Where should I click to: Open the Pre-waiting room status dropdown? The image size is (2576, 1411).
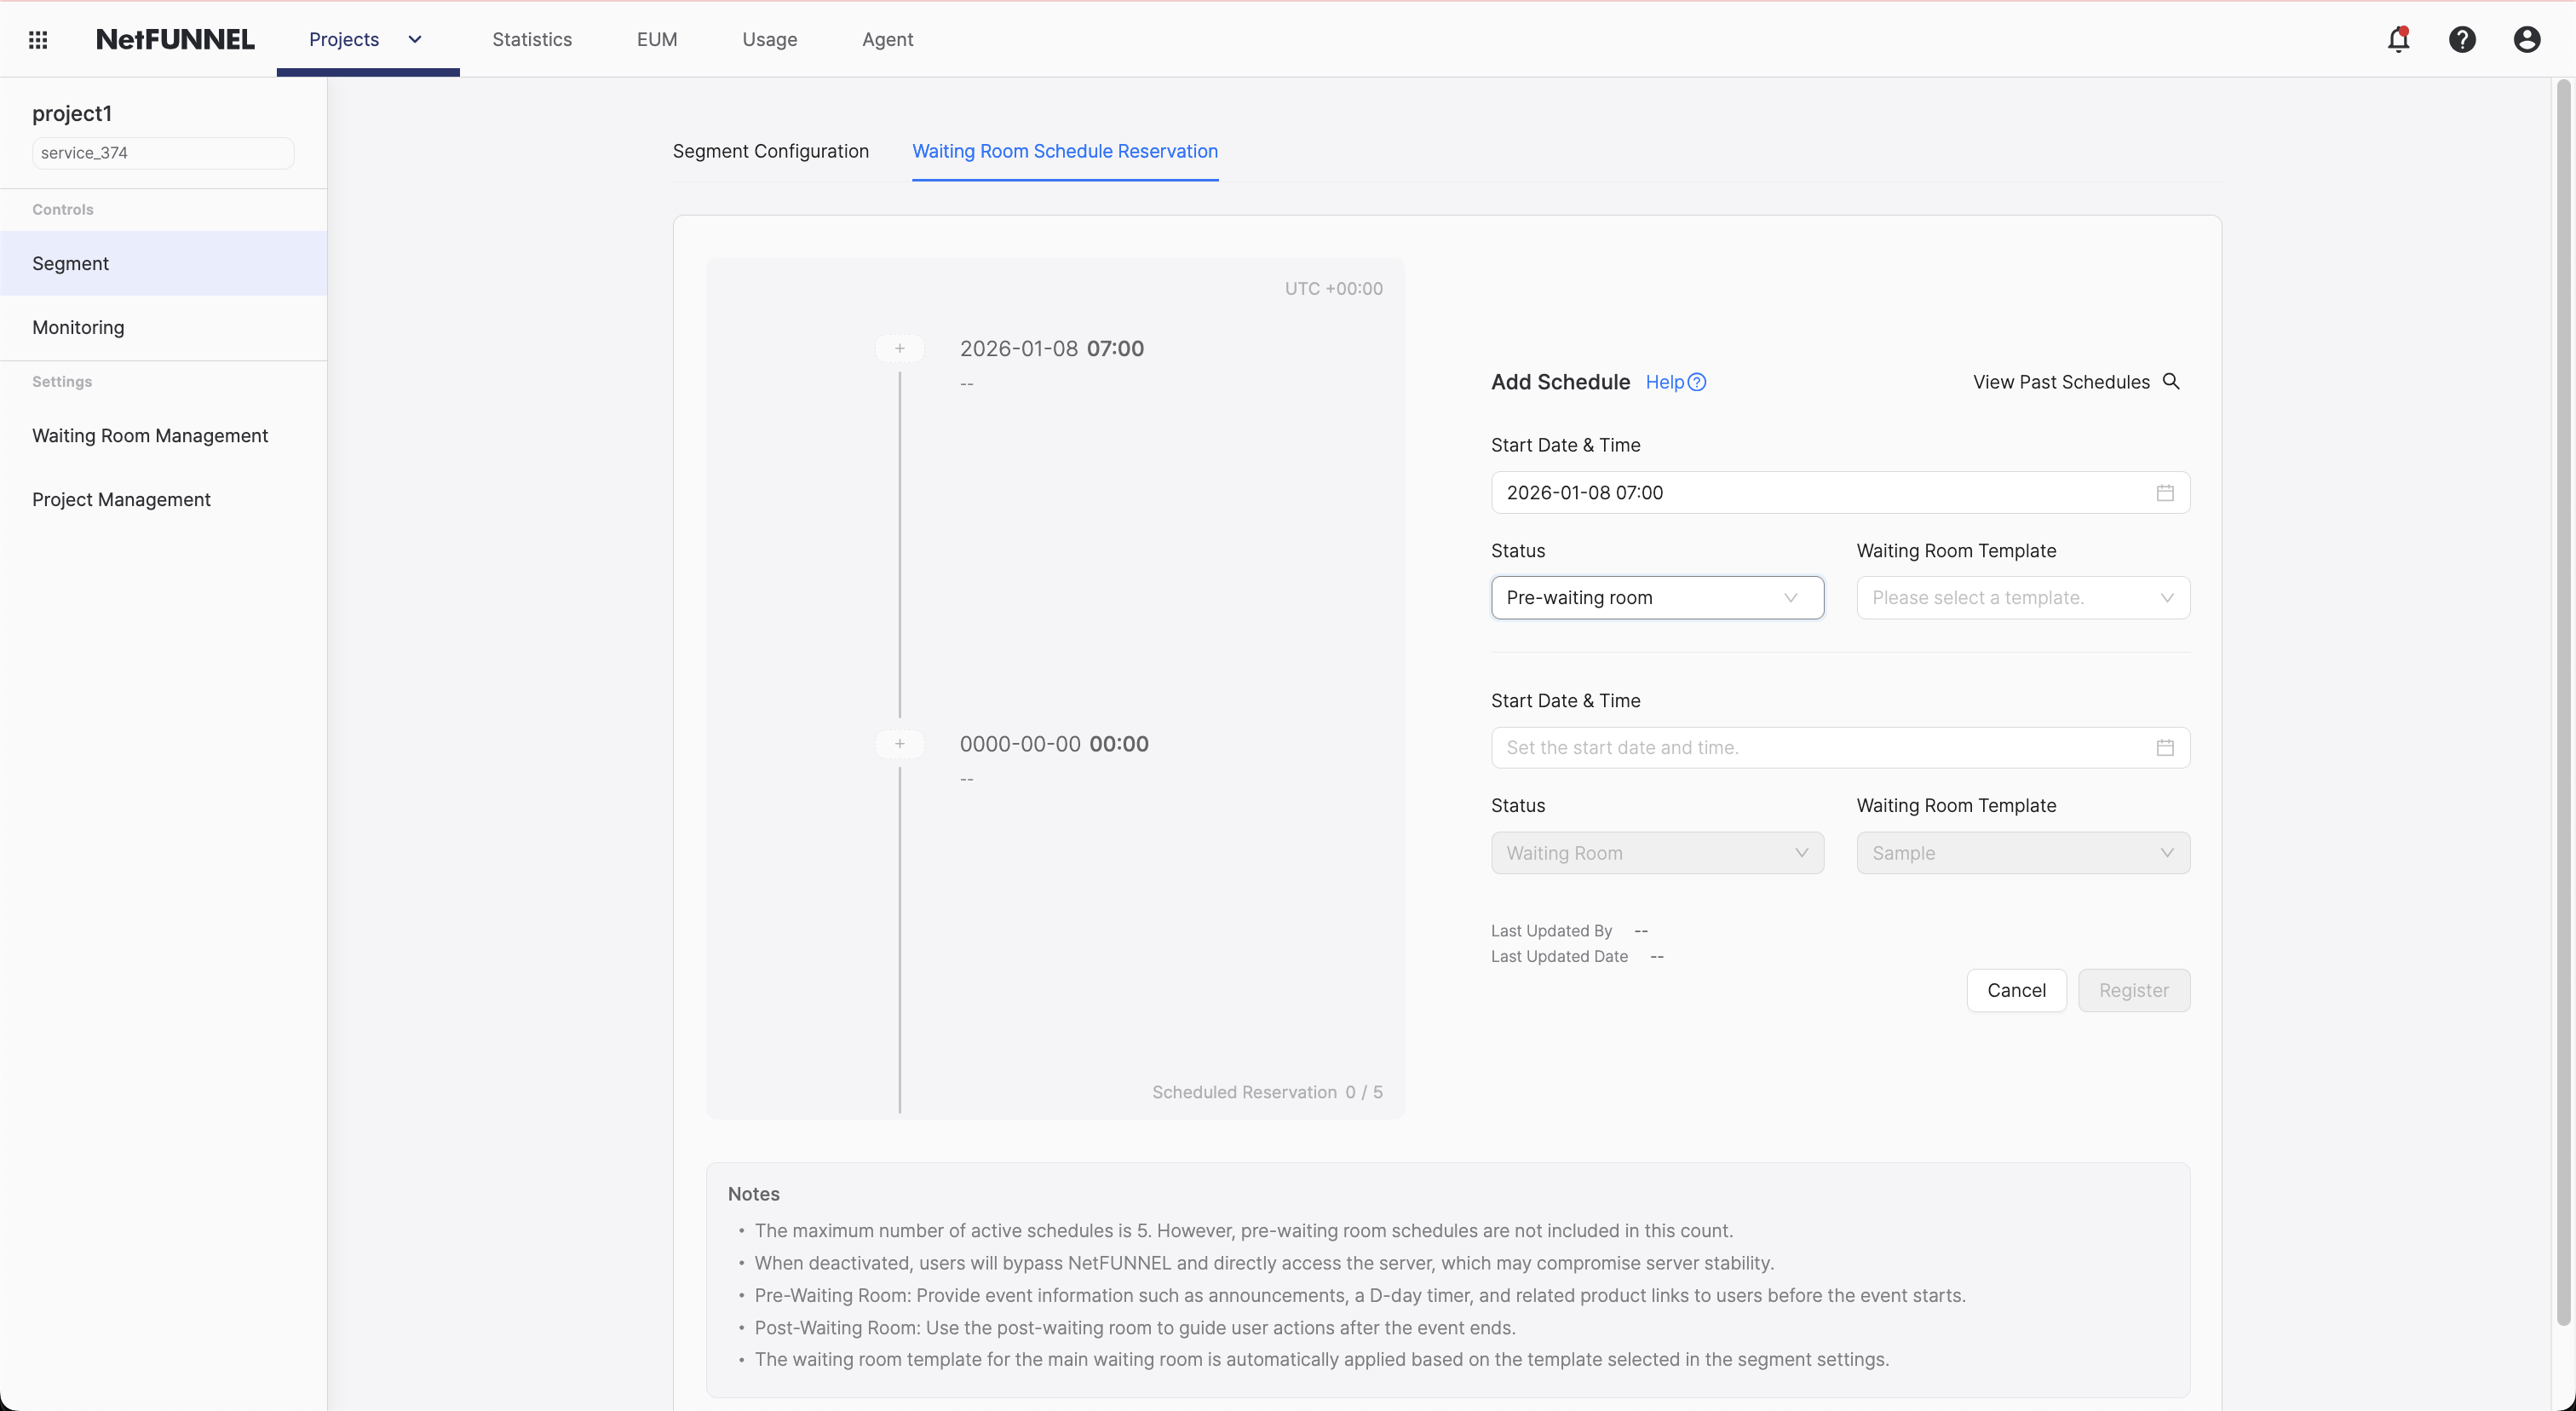tap(1657, 598)
